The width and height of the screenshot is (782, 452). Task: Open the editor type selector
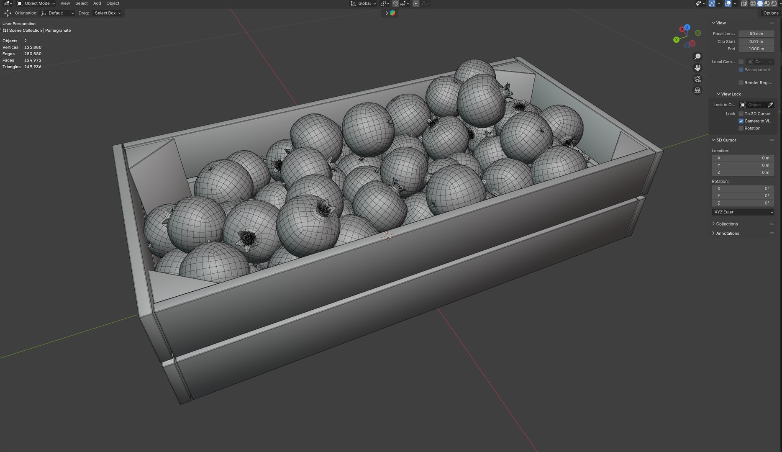point(8,3)
